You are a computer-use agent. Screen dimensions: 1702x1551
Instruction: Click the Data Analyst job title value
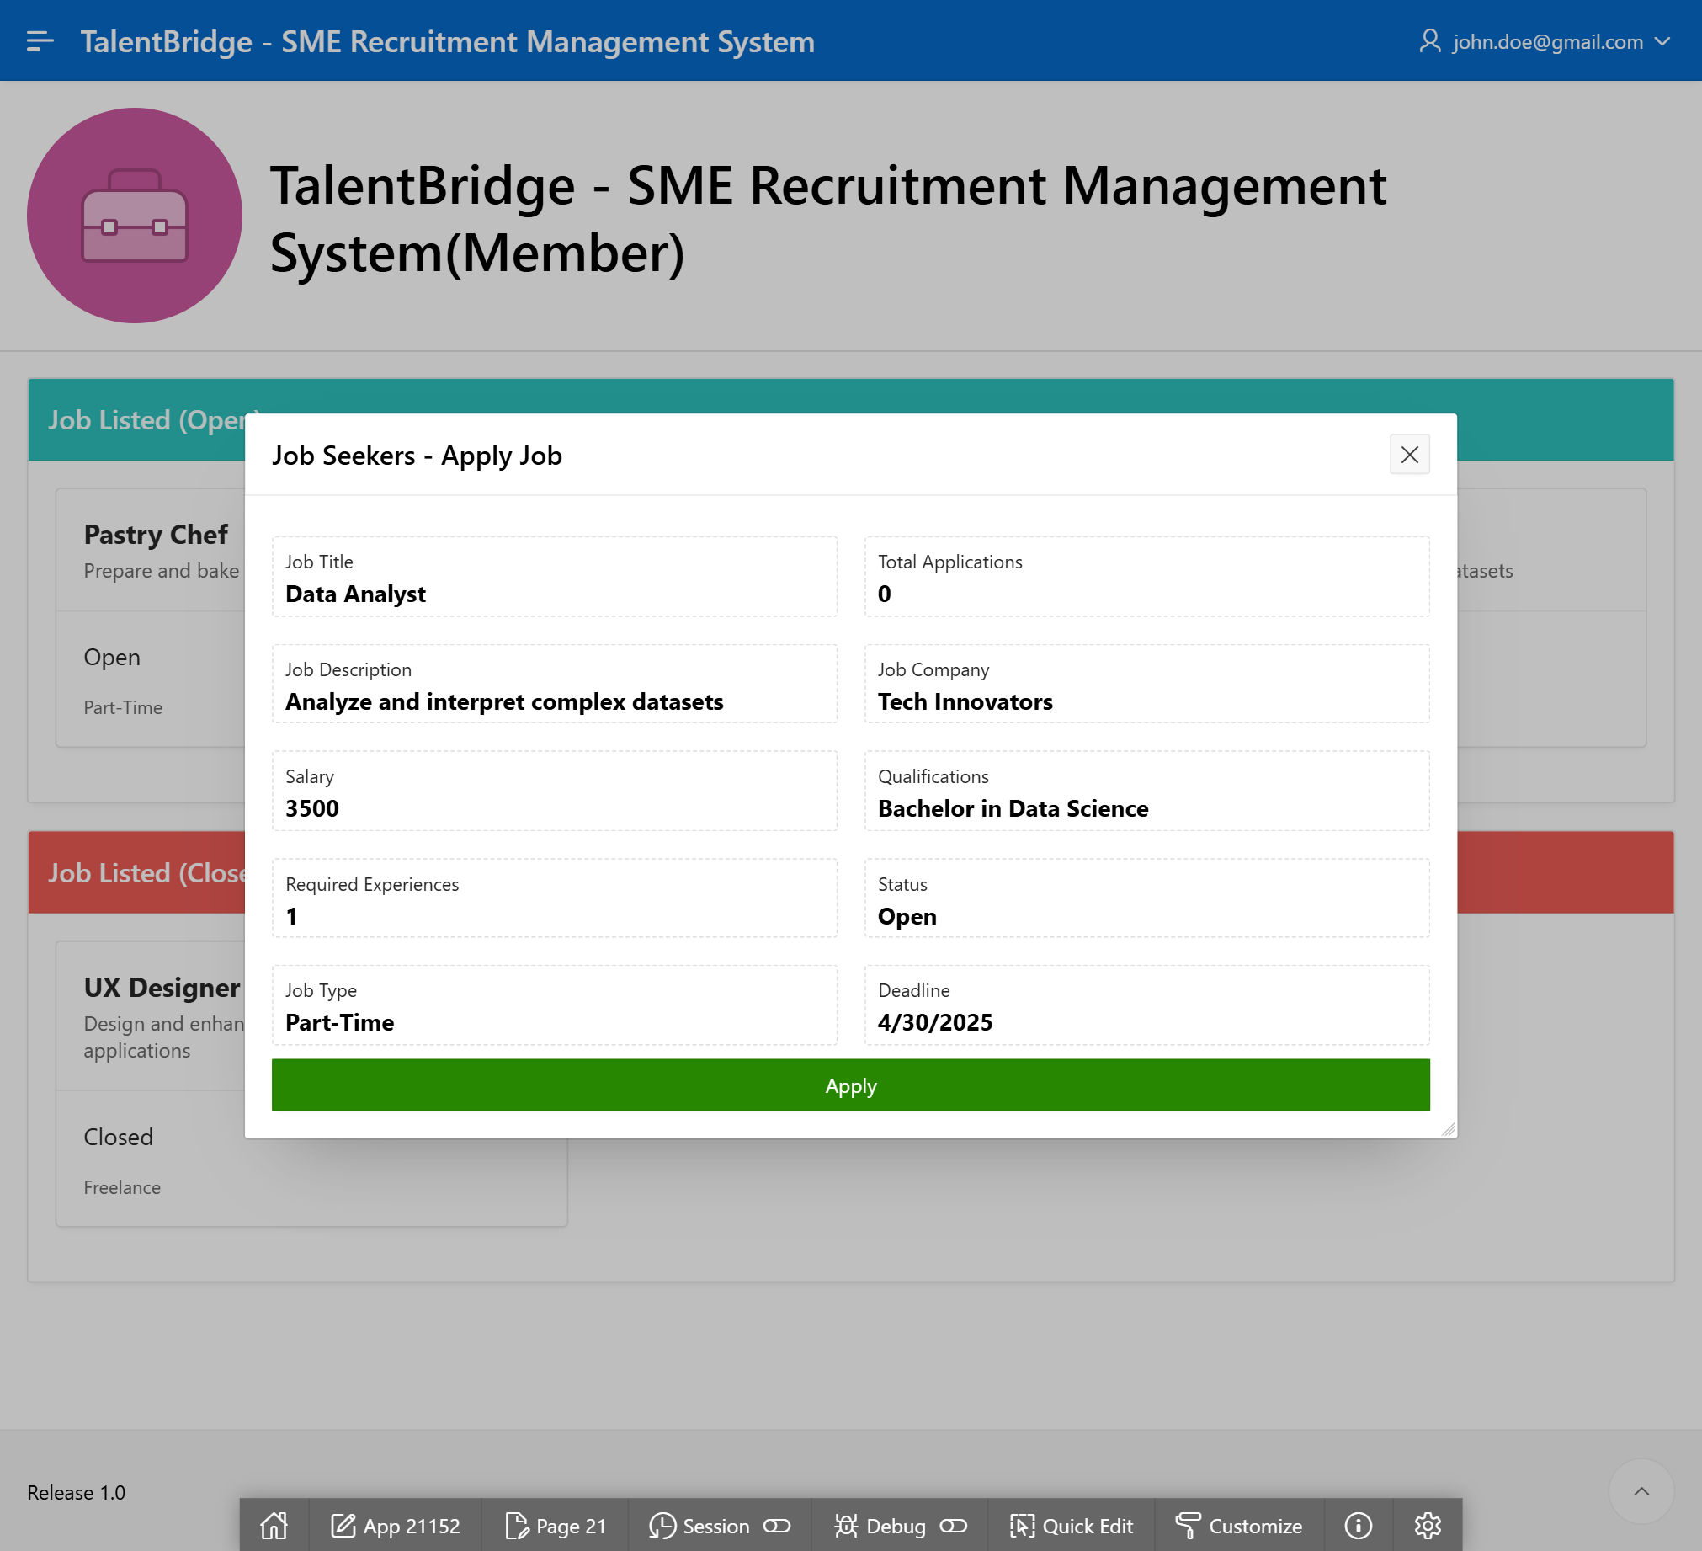355,594
